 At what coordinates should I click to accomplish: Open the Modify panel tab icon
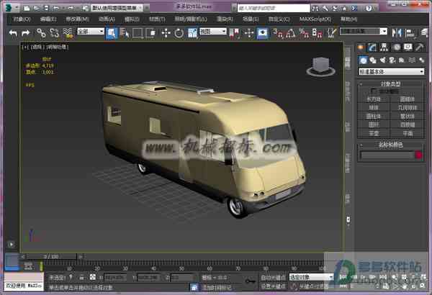(372, 47)
